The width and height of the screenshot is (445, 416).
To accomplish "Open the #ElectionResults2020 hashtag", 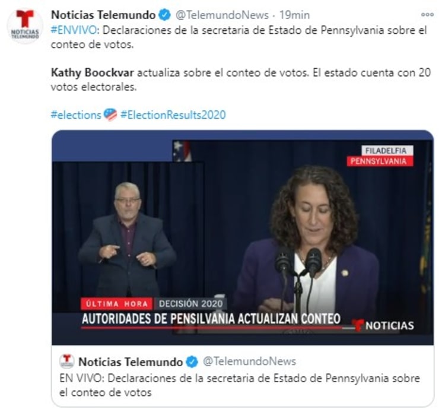I will pos(173,115).
